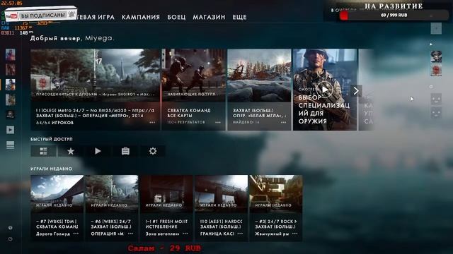The height and width of the screenshot is (254, 453).
Task: Open the Магазин menu
Action: [209, 17]
